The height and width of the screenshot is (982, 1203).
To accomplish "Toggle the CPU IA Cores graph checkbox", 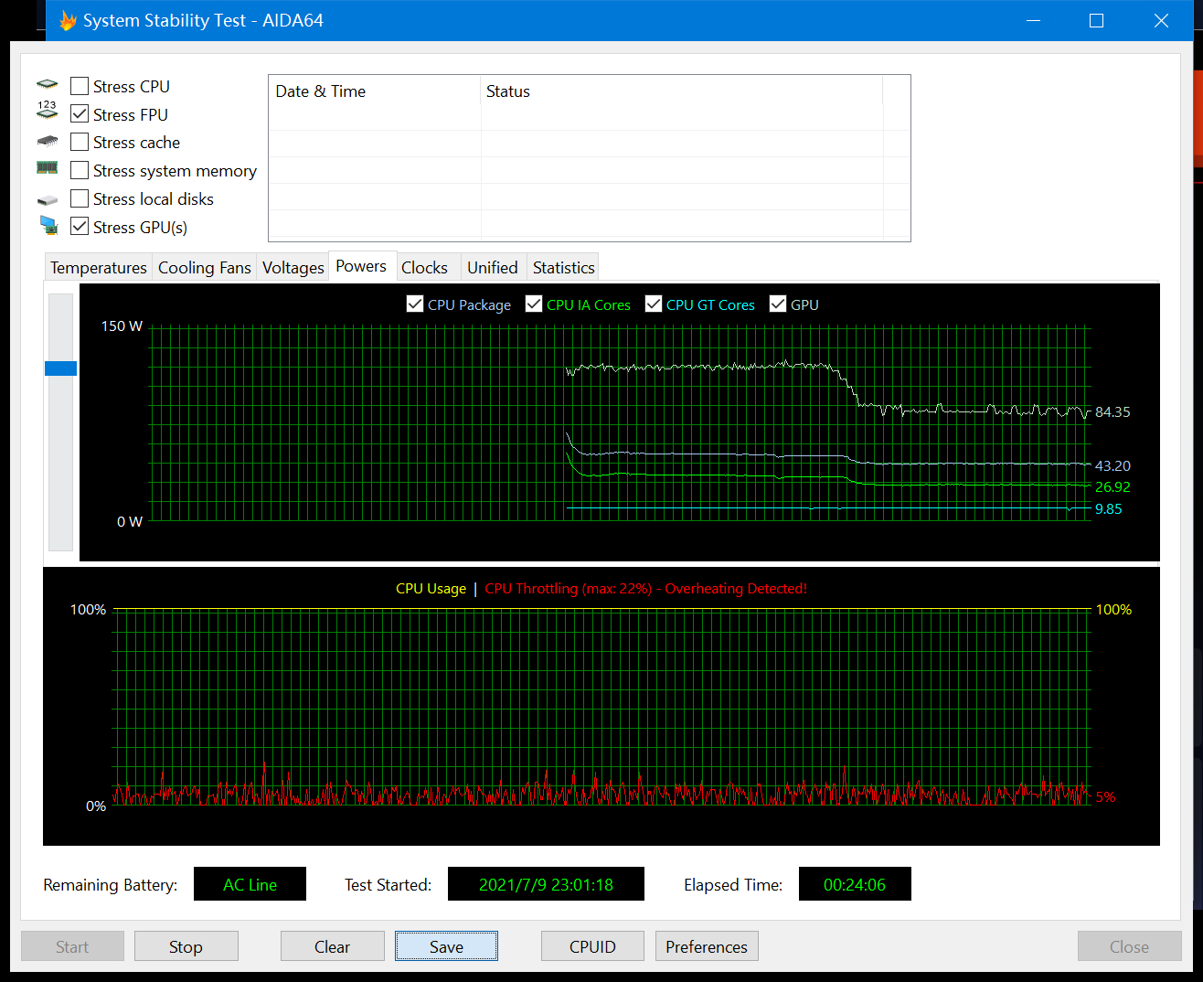I will coord(534,304).
